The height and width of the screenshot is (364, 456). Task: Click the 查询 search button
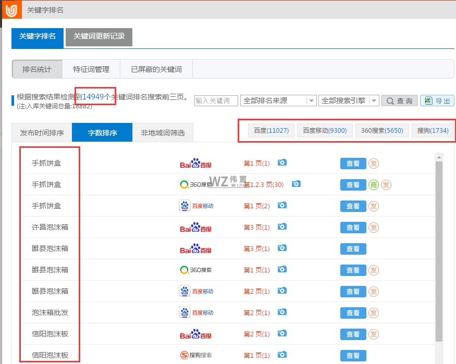tap(399, 101)
